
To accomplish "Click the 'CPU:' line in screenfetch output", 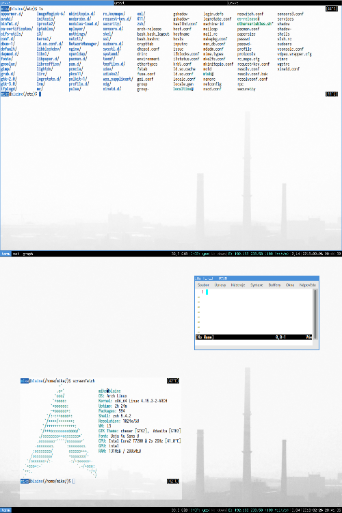I will click(x=140, y=441).
